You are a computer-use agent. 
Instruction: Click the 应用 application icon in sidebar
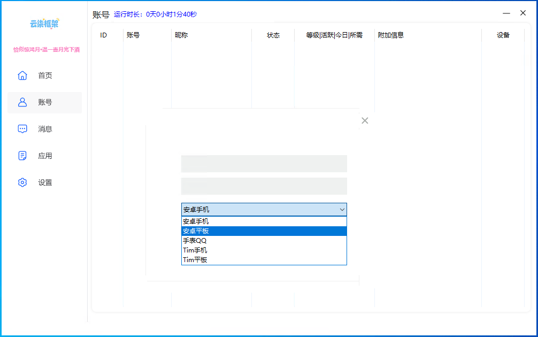pyautogui.click(x=22, y=156)
